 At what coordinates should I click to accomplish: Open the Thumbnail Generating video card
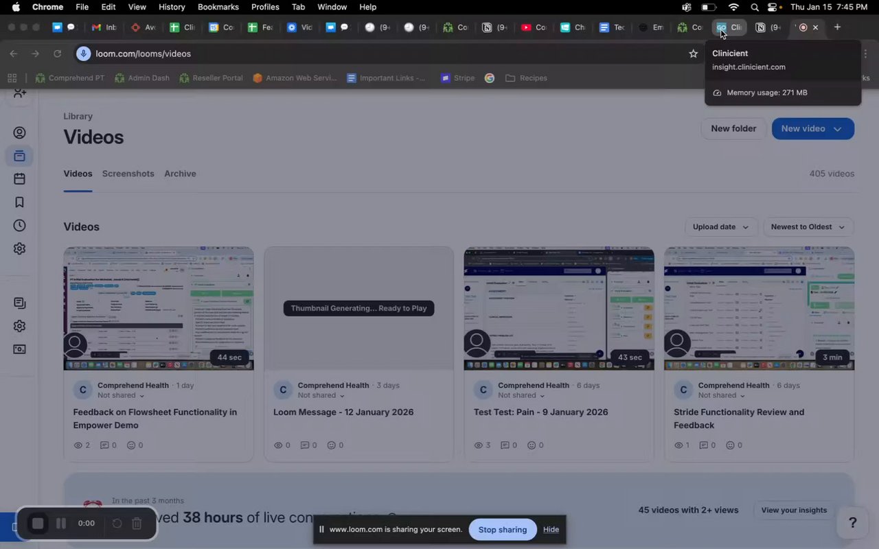pyautogui.click(x=358, y=309)
